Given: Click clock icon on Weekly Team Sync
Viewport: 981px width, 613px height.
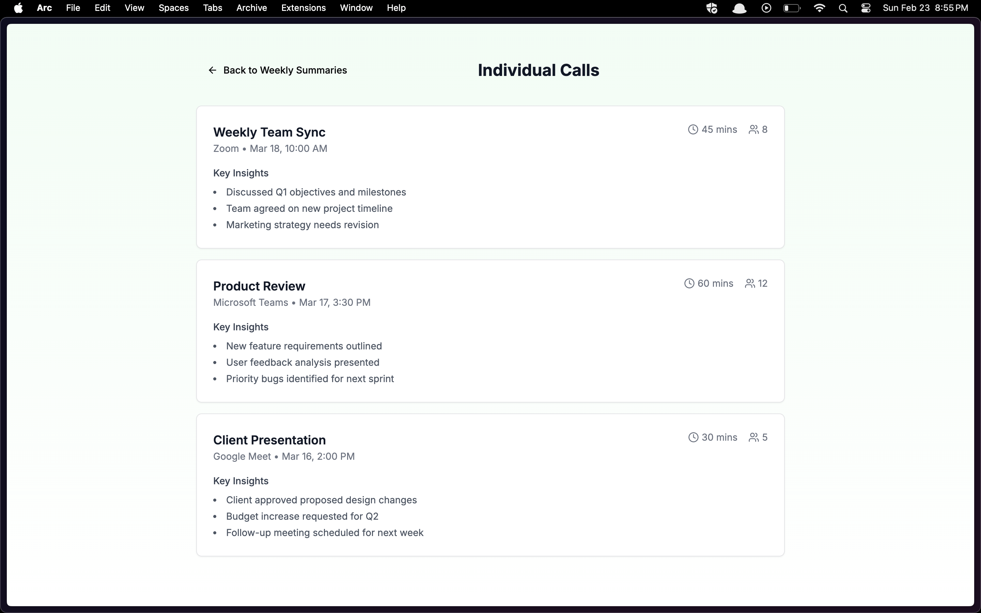Looking at the screenshot, I should point(693,129).
